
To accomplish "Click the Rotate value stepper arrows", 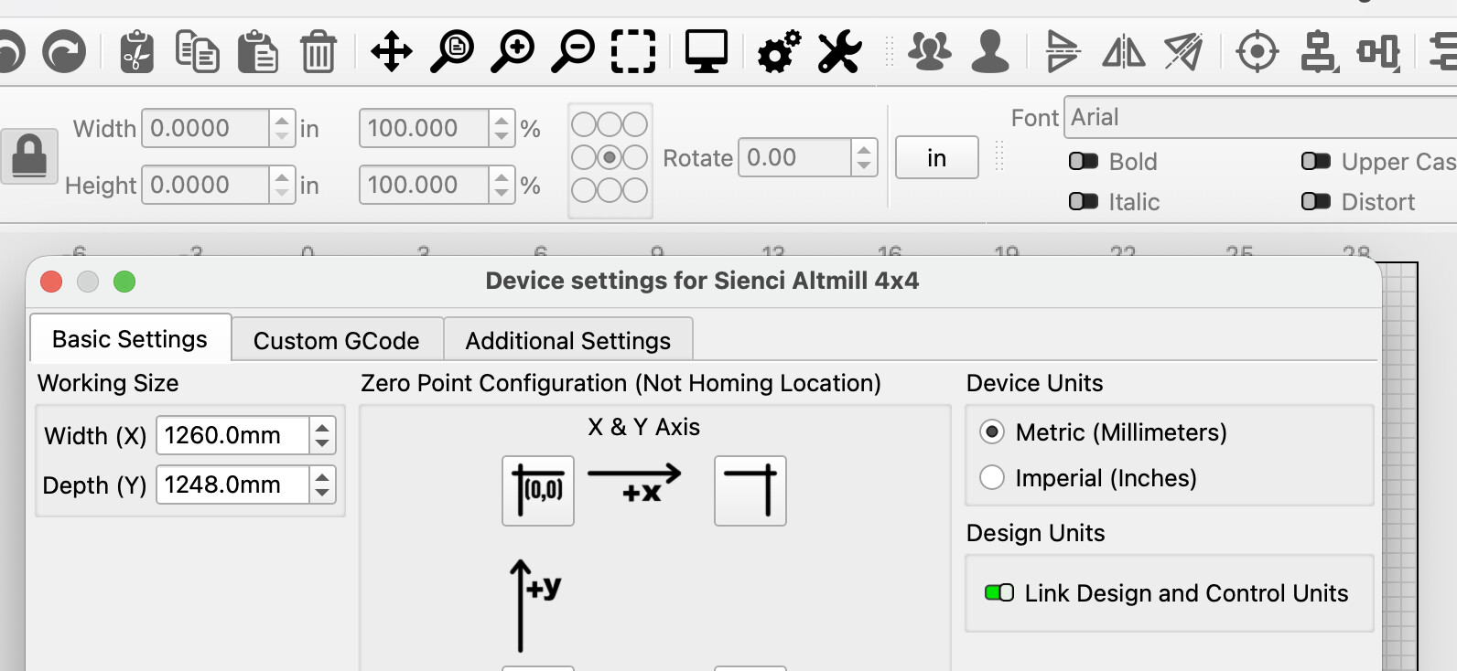I will pyautogui.click(x=864, y=157).
